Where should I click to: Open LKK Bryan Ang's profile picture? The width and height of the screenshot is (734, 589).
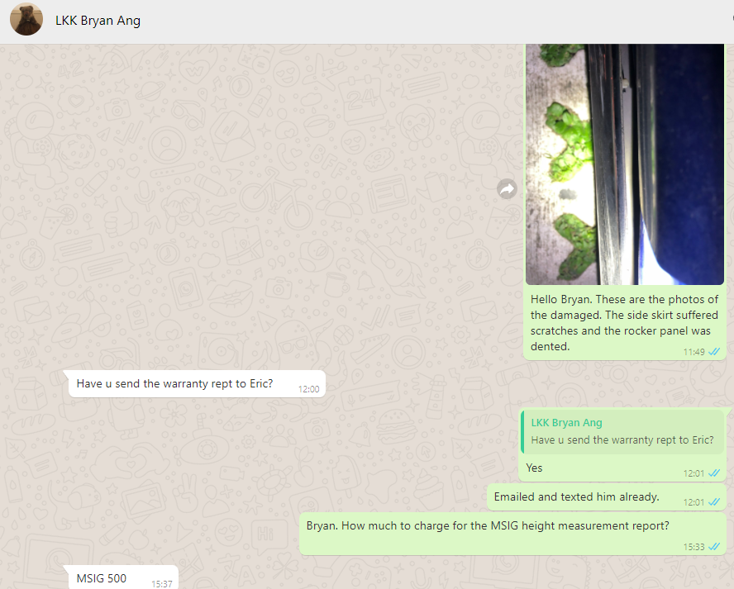26,21
